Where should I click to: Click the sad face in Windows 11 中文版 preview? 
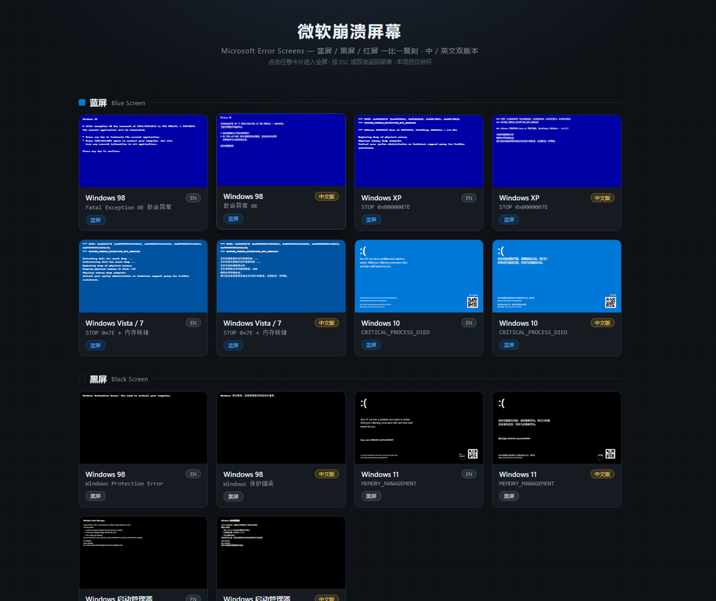pos(501,403)
